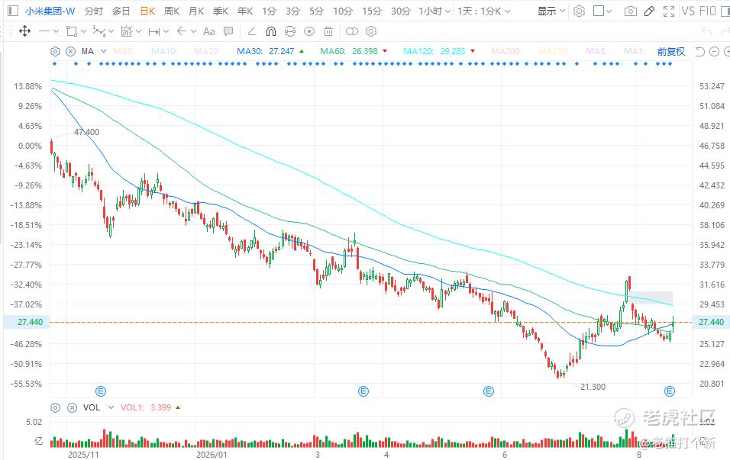Toggle the MA120 line value label
The width and height of the screenshot is (730, 460).
pos(440,51)
